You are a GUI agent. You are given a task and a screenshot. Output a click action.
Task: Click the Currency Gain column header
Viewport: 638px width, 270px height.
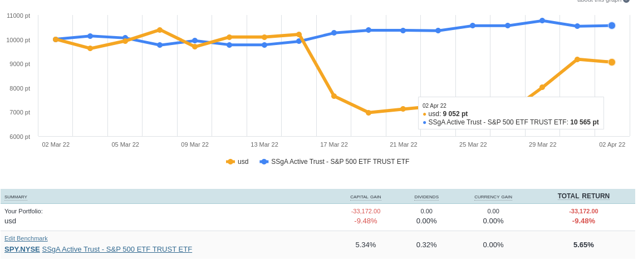click(x=493, y=197)
